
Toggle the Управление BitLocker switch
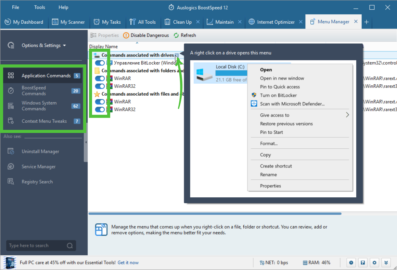pos(100,63)
